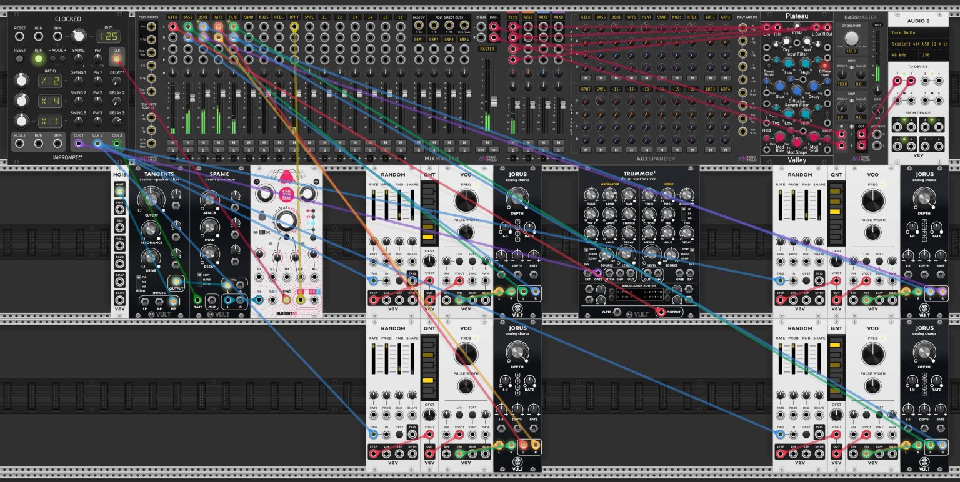Solo the BASS track in MixMaster
This screenshot has width=960, height=482.
(x=188, y=150)
